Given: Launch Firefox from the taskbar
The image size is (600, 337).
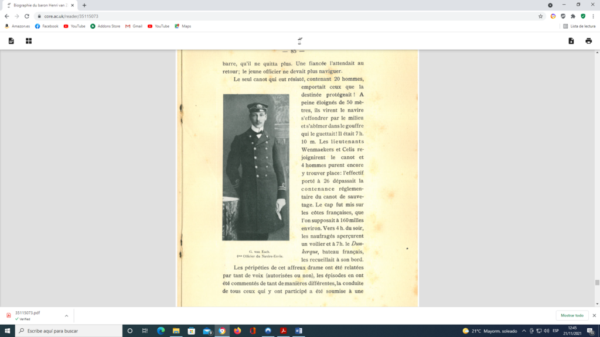Looking at the screenshot, I should click(x=238, y=331).
